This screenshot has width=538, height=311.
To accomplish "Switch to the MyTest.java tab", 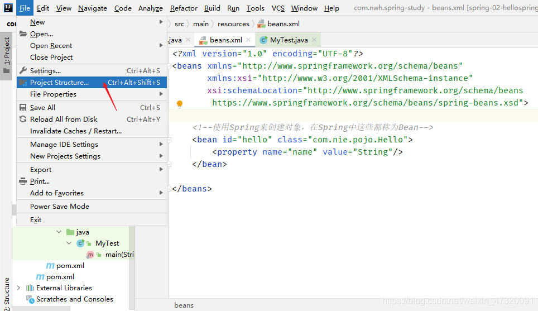I will (289, 40).
